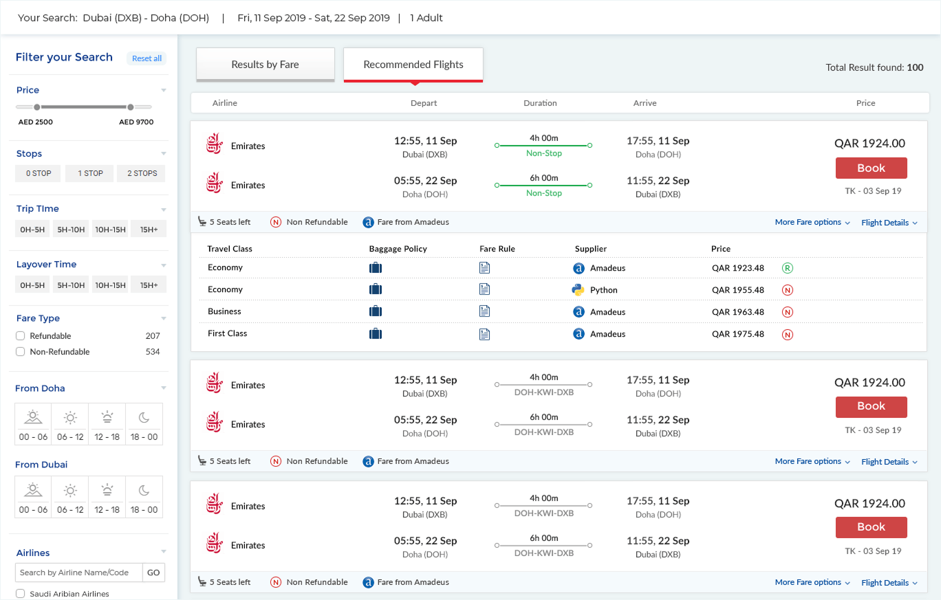The height and width of the screenshot is (600, 941).
Task: Click fare rule icon for Amadeus Economy row
Action: coord(484,268)
